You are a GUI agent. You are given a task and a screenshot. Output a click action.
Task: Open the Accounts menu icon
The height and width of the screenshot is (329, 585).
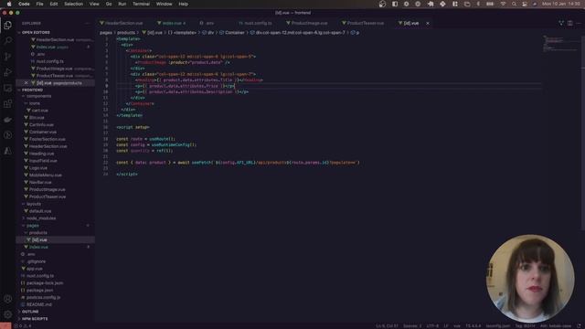coord(8,299)
